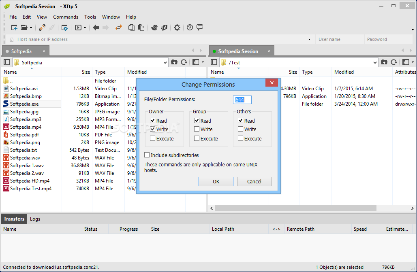Open the Tools menu
The image size is (417, 272).
click(x=90, y=17)
